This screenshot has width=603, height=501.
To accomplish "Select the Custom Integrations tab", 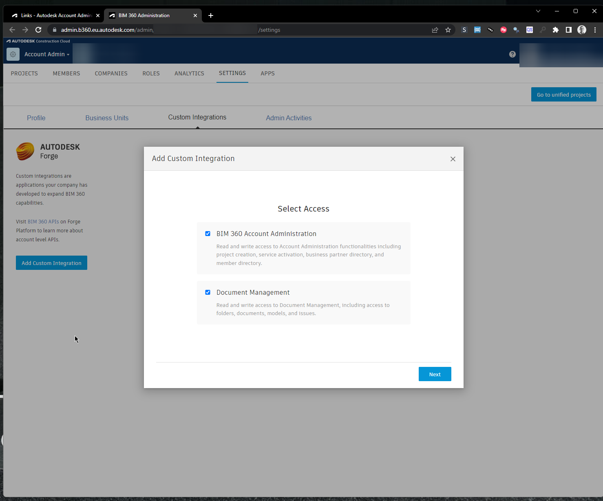I will [x=197, y=117].
